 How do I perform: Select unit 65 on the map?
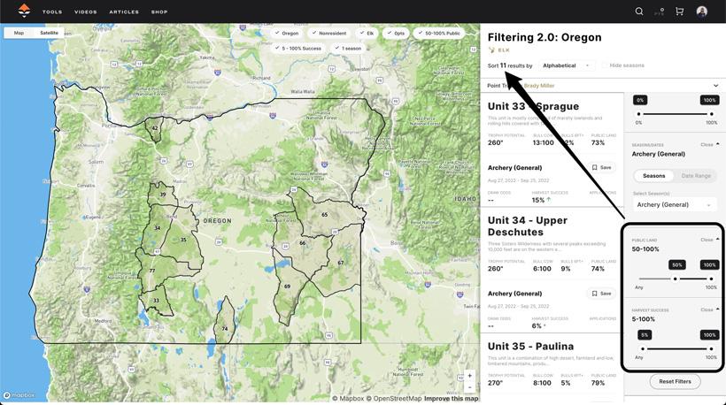325,215
